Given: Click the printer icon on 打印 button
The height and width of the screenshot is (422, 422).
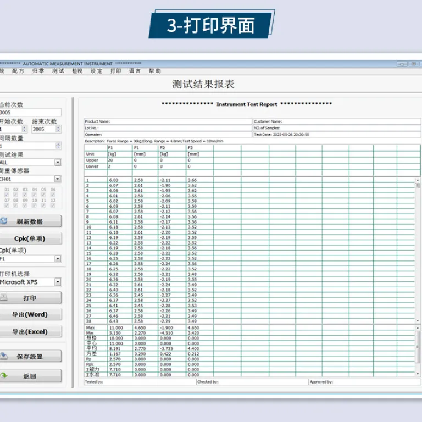Looking at the screenshot, I should (3, 297).
